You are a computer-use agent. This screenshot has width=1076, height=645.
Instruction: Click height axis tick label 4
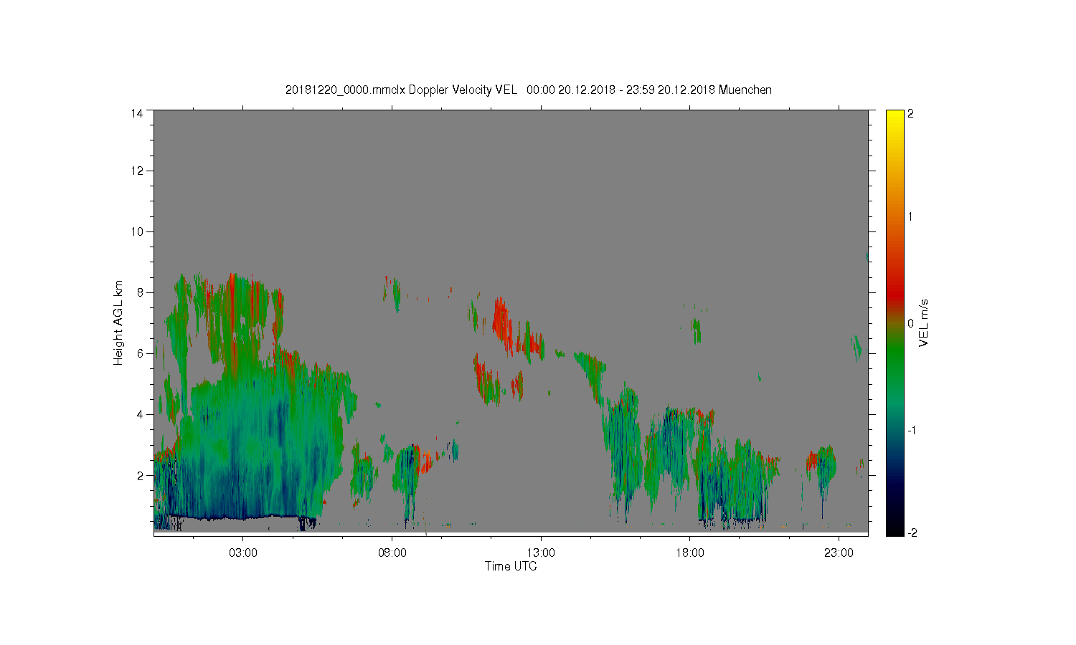(x=140, y=414)
